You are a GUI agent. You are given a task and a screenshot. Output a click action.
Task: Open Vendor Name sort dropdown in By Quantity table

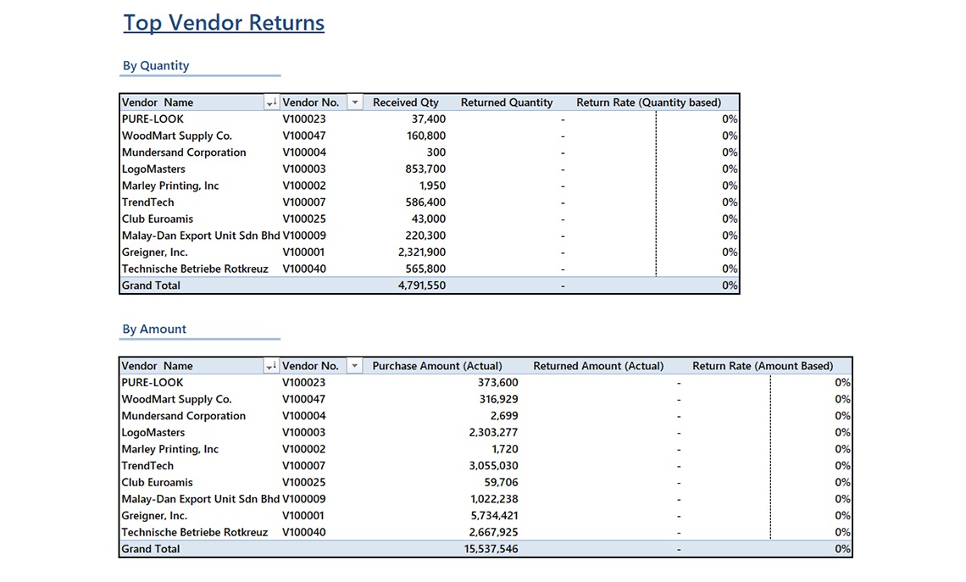click(271, 103)
